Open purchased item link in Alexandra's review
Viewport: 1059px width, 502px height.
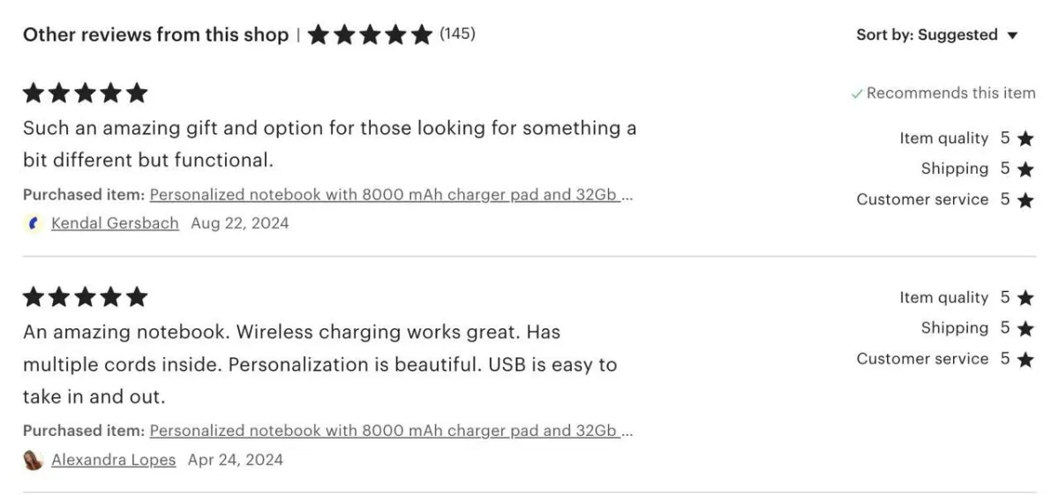pyautogui.click(x=390, y=431)
